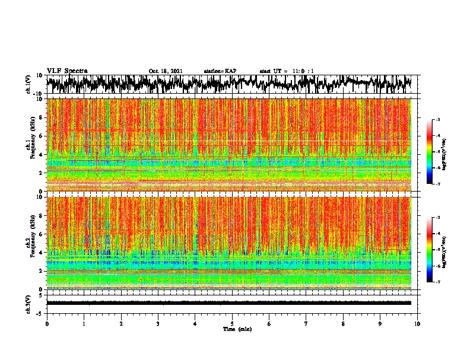Viewport: 470px width, 363px height.
Task: Click time axis tick label '7'
Action: click(306, 324)
